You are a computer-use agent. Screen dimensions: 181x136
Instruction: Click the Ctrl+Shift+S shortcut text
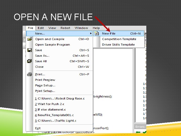(79, 61)
